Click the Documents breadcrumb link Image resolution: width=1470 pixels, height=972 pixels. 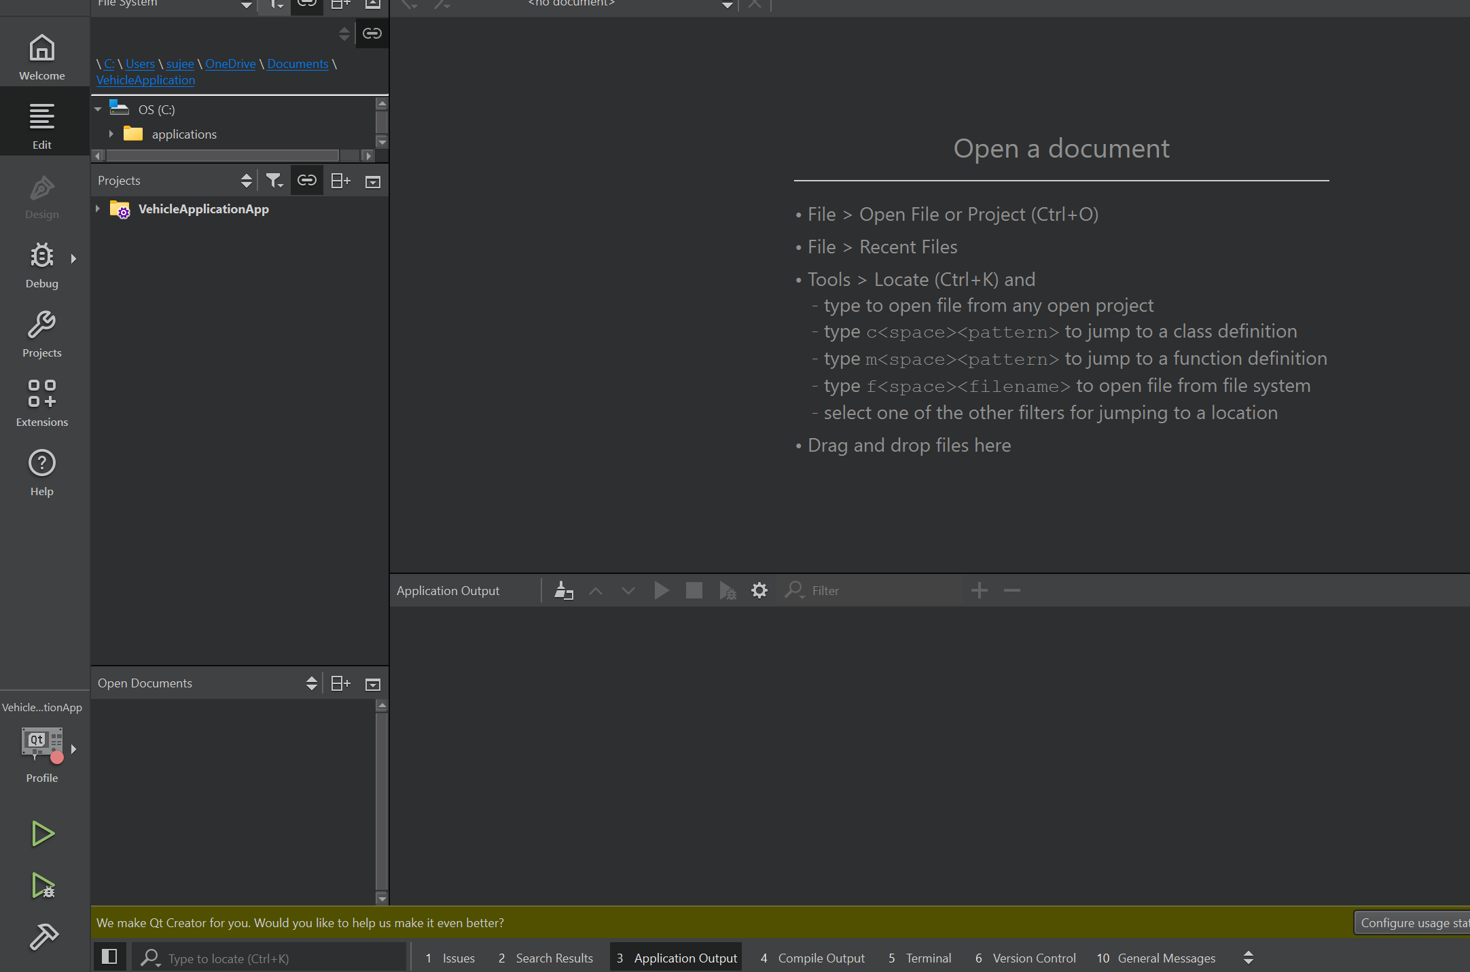coord(298,64)
